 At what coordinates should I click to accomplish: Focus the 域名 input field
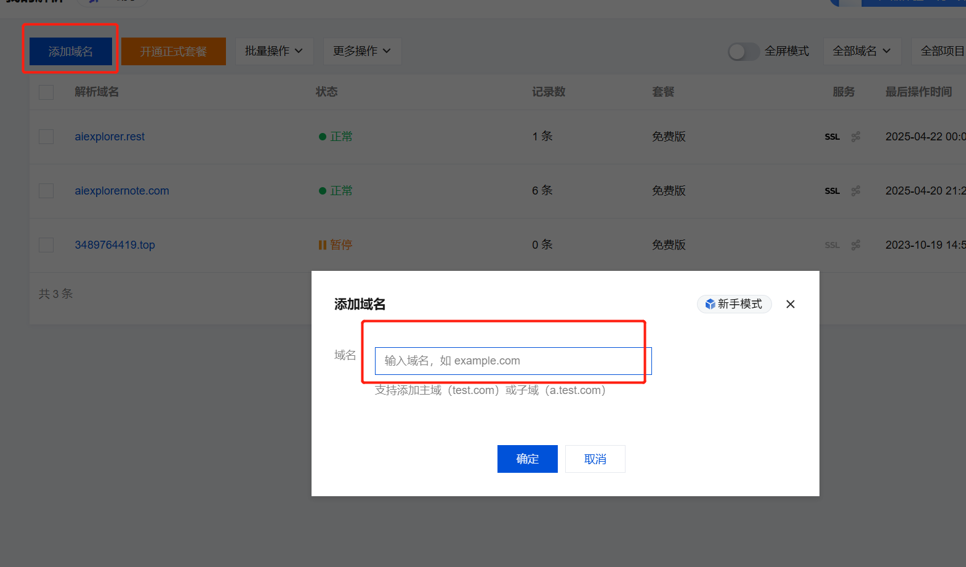(x=512, y=361)
